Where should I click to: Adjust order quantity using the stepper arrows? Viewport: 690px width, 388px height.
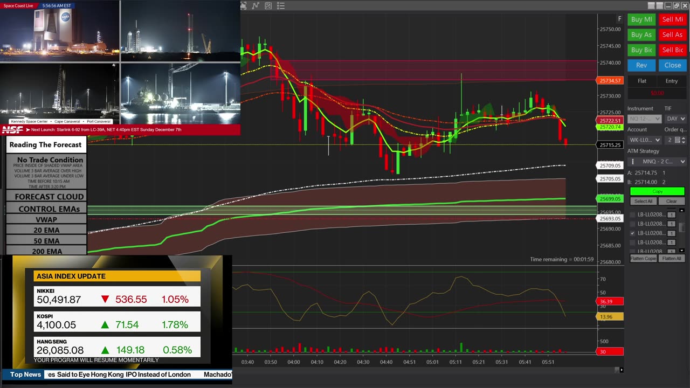coord(684,140)
